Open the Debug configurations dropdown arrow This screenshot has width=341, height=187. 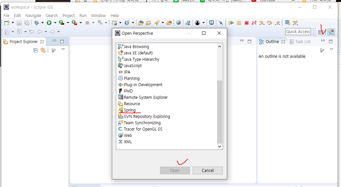tap(42, 23)
